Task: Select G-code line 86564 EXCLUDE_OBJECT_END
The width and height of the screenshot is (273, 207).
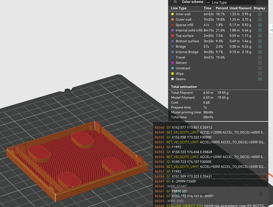Action: click(x=210, y=206)
